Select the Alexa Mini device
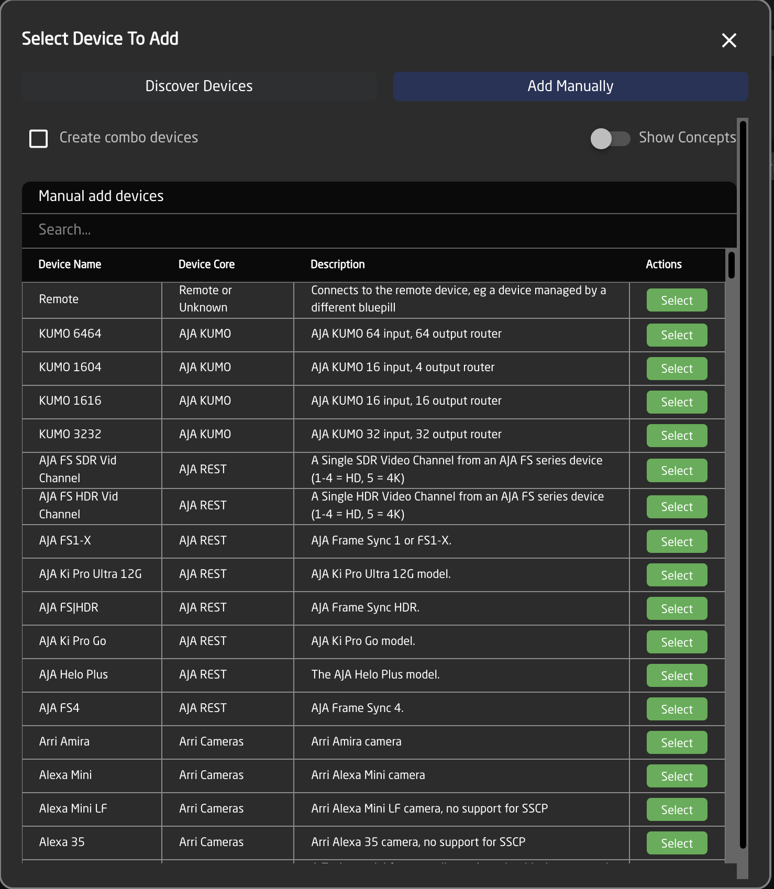 tap(677, 776)
